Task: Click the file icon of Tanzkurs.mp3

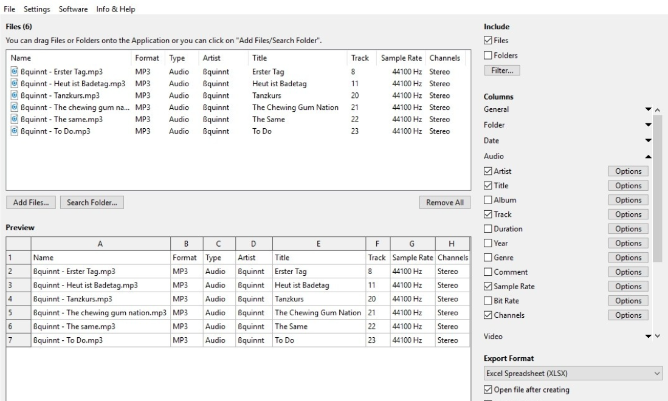Action: tap(15, 95)
